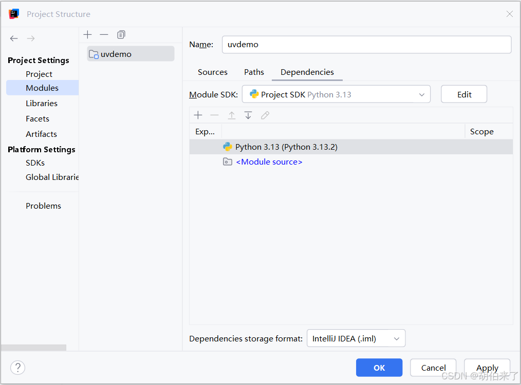Click the Name input field
The width and height of the screenshot is (521, 385).
(x=366, y=45)
